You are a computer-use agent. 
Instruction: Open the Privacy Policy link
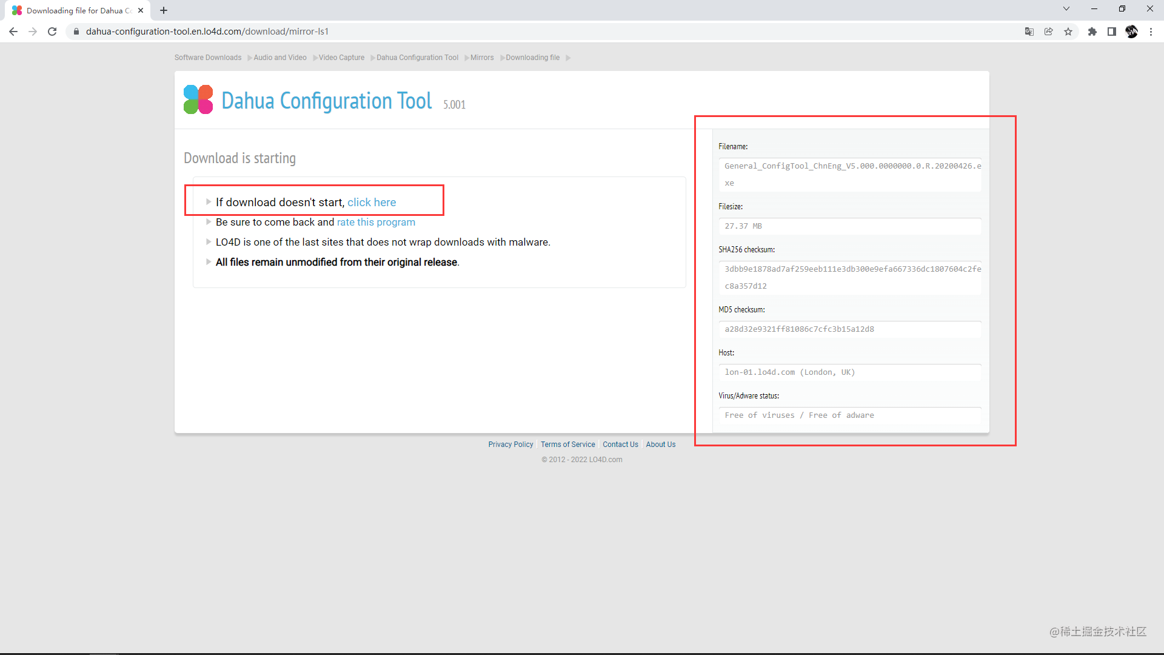pos(510,445)
